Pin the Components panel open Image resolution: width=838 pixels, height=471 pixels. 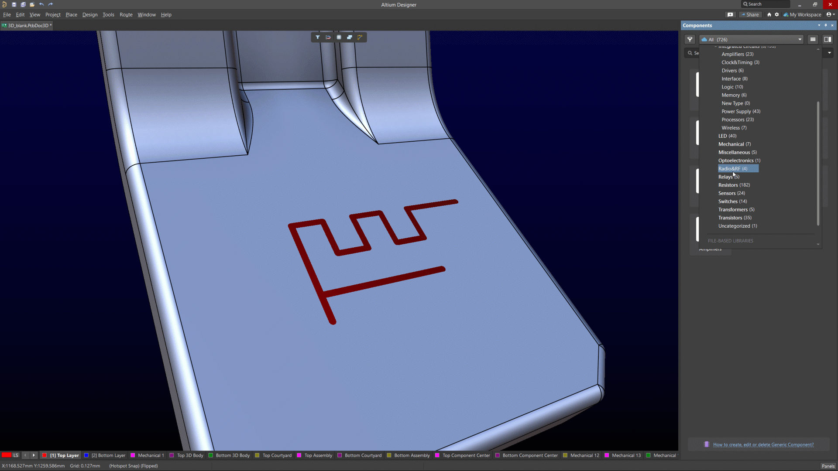pyautogui.click(x=826, y=25)
